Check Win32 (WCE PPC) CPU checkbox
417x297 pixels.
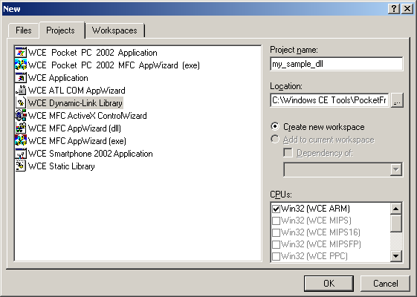(x=276, y=256)
